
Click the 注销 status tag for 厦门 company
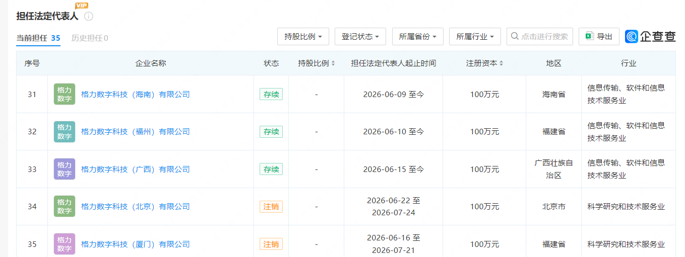[271, 244]
